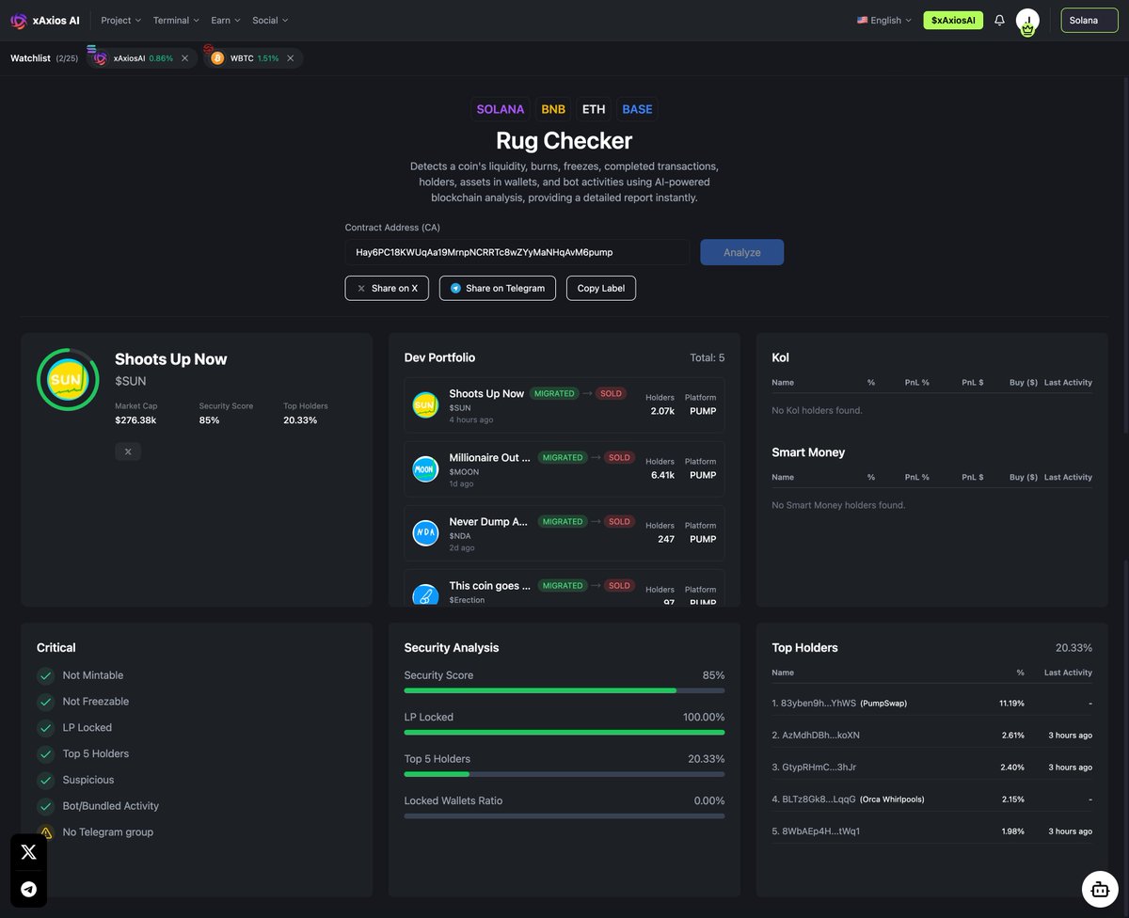Select the SOLANA chain tab

coord(501,109)
